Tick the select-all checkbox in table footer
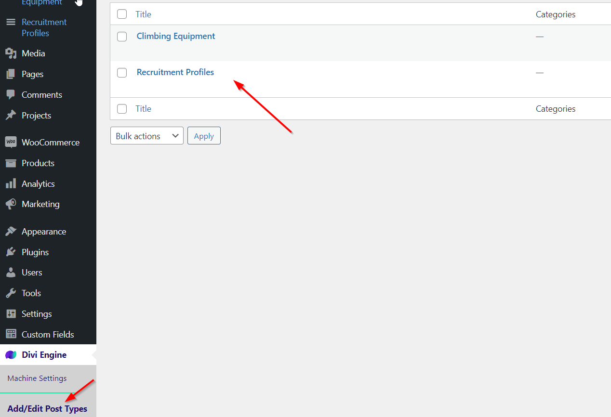 (122, 109)
